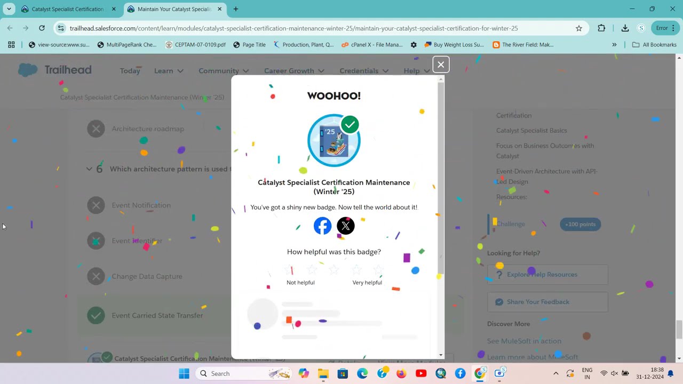Image resolution: width=683 pixels, height=384 pixels.
Task: Open the Trailhead home logo
Action: (55, 70)
